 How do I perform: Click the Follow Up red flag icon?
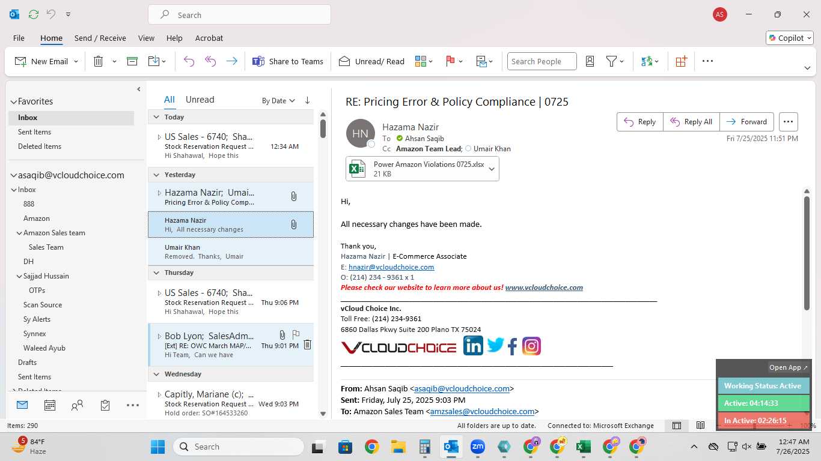450,61
